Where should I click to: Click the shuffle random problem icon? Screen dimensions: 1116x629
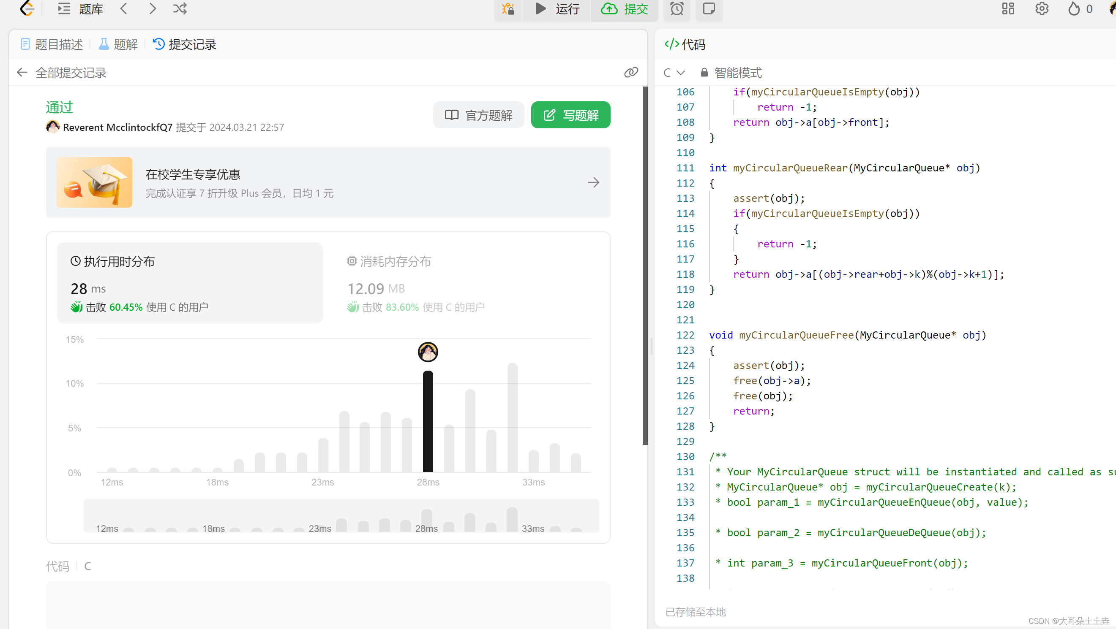[180, 9]
